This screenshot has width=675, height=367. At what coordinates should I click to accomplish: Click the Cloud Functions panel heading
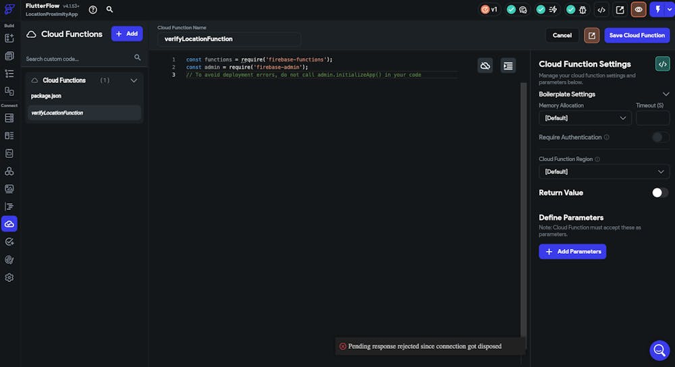(x=72, y=34)
